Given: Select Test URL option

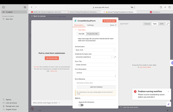Looking at the screenshot, I should click(81, 34).
